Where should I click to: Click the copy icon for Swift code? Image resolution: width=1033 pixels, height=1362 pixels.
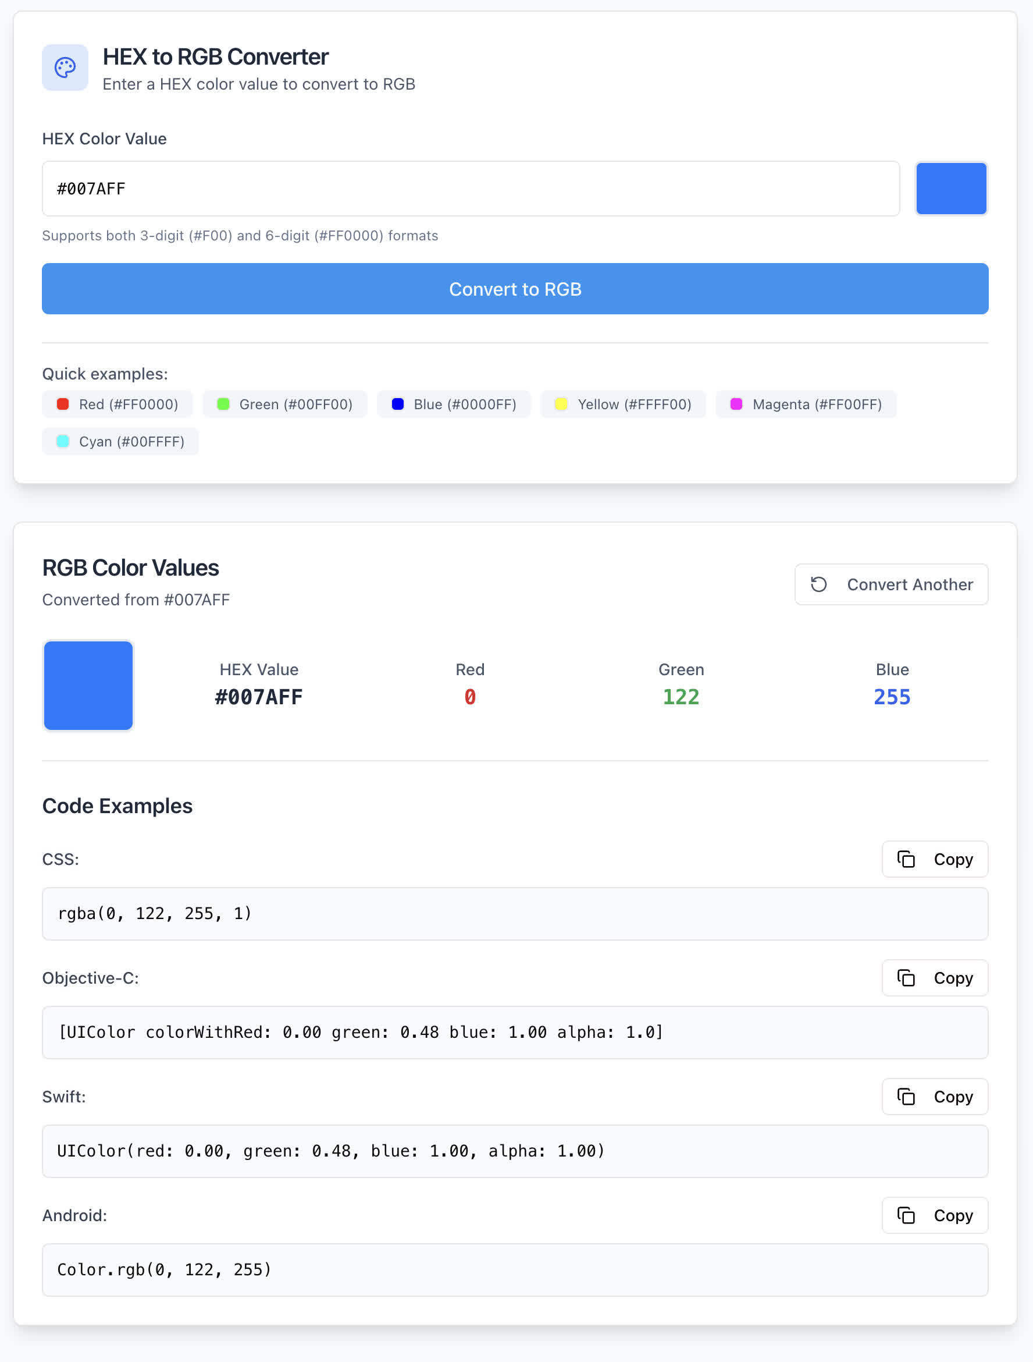point(906,1097)
